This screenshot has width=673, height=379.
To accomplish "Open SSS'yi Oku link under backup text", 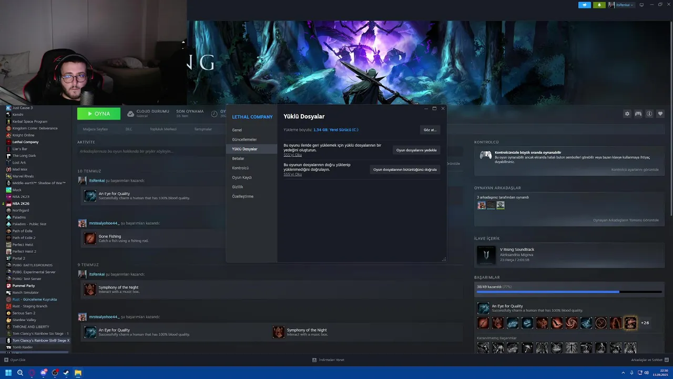I will (x=292, y=155).
